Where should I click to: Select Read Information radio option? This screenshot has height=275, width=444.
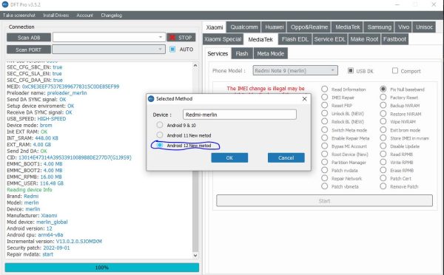point(325,89)
